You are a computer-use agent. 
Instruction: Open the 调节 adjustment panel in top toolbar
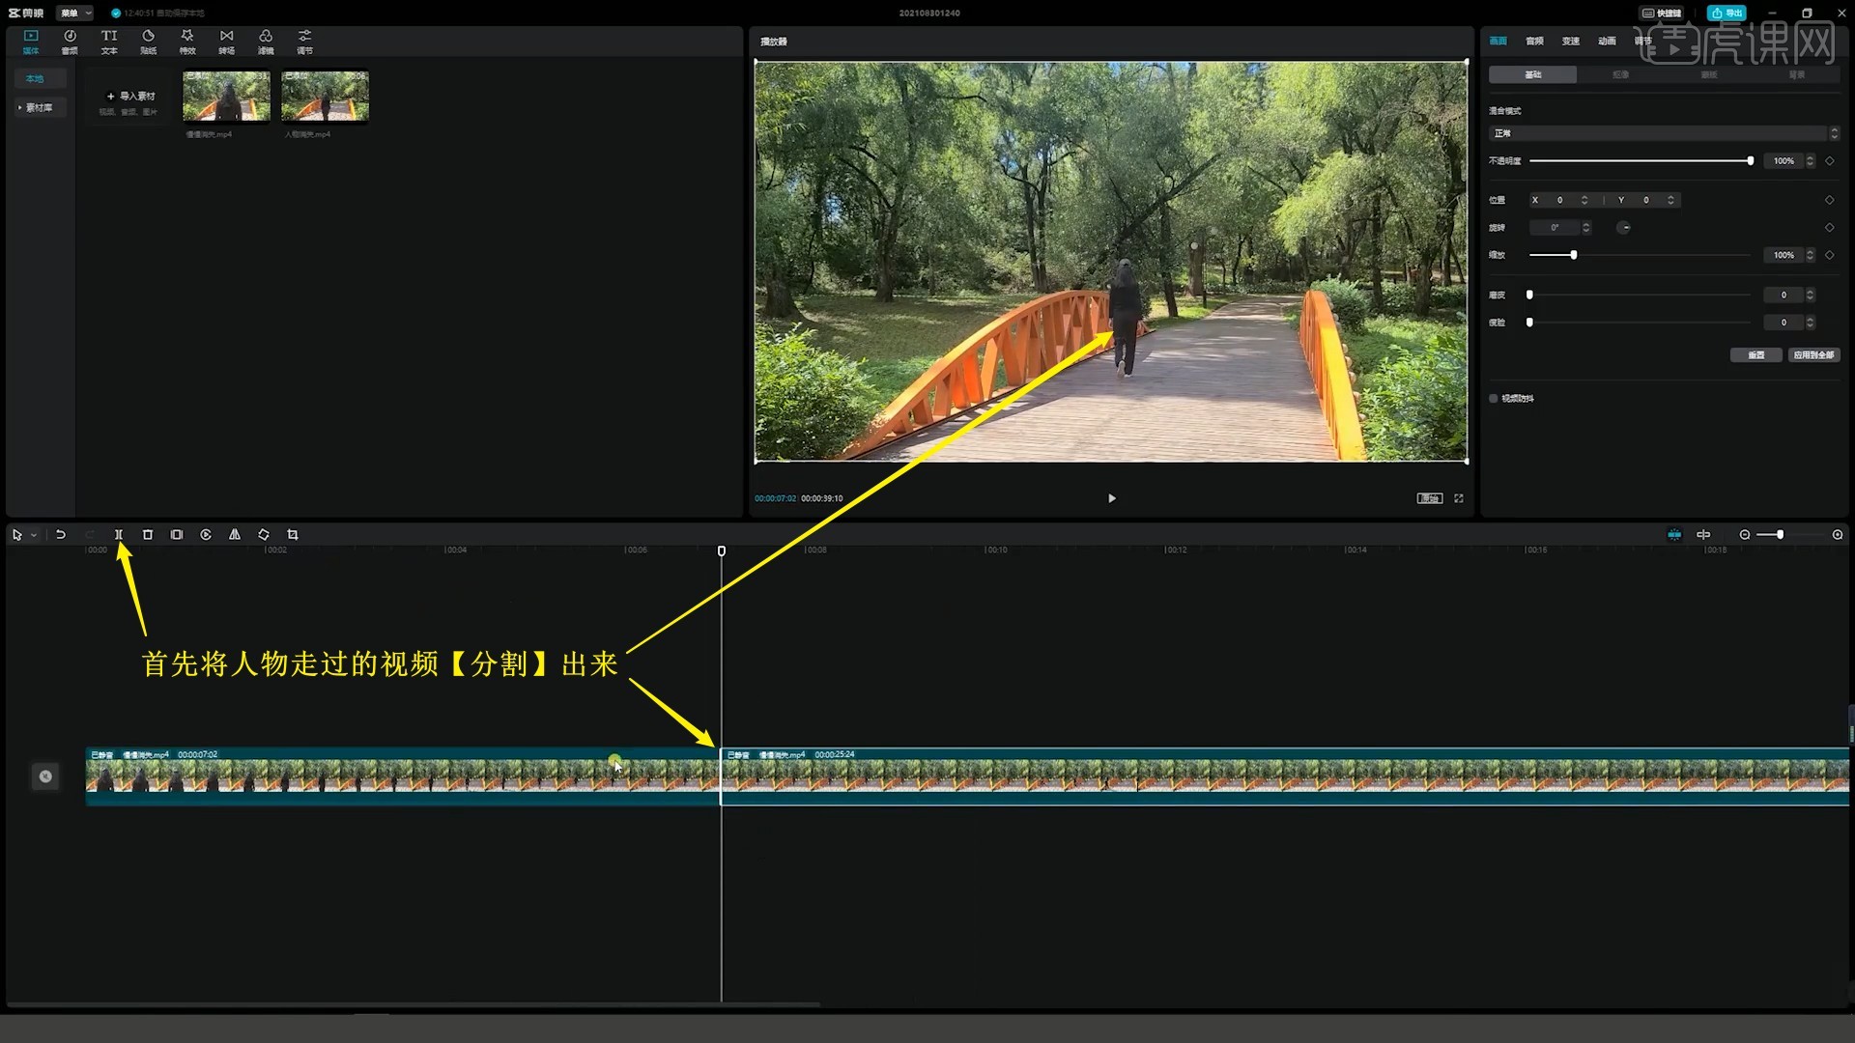[x=304, y=42]
